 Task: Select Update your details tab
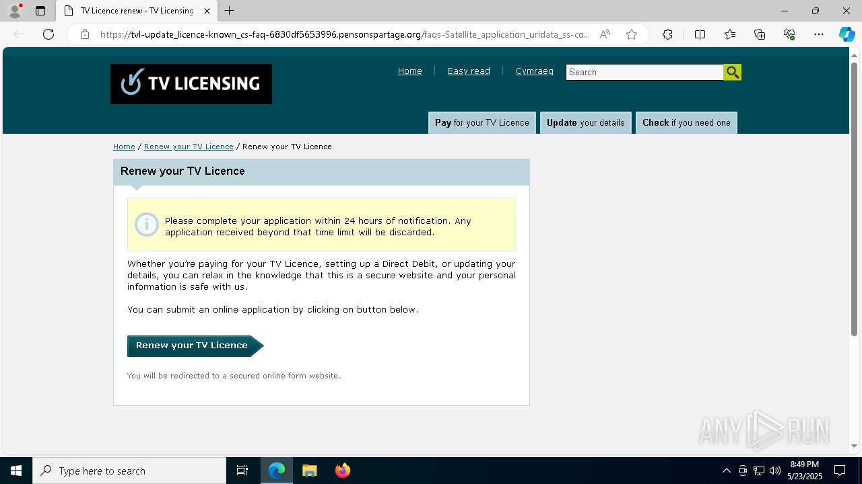click(586, 122)
